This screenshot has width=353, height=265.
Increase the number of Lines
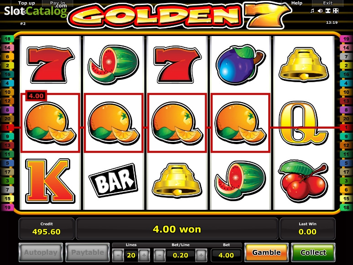point(144,255)
